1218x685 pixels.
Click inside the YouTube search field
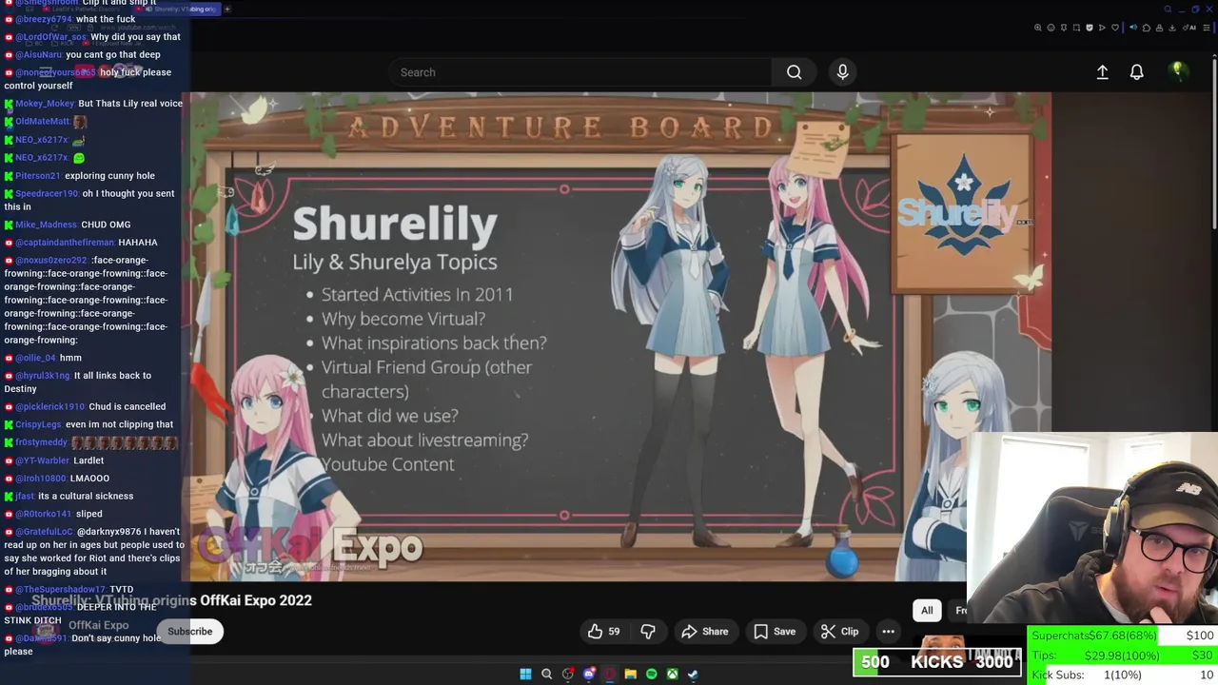pyautogui.click(x=580, y=72)
